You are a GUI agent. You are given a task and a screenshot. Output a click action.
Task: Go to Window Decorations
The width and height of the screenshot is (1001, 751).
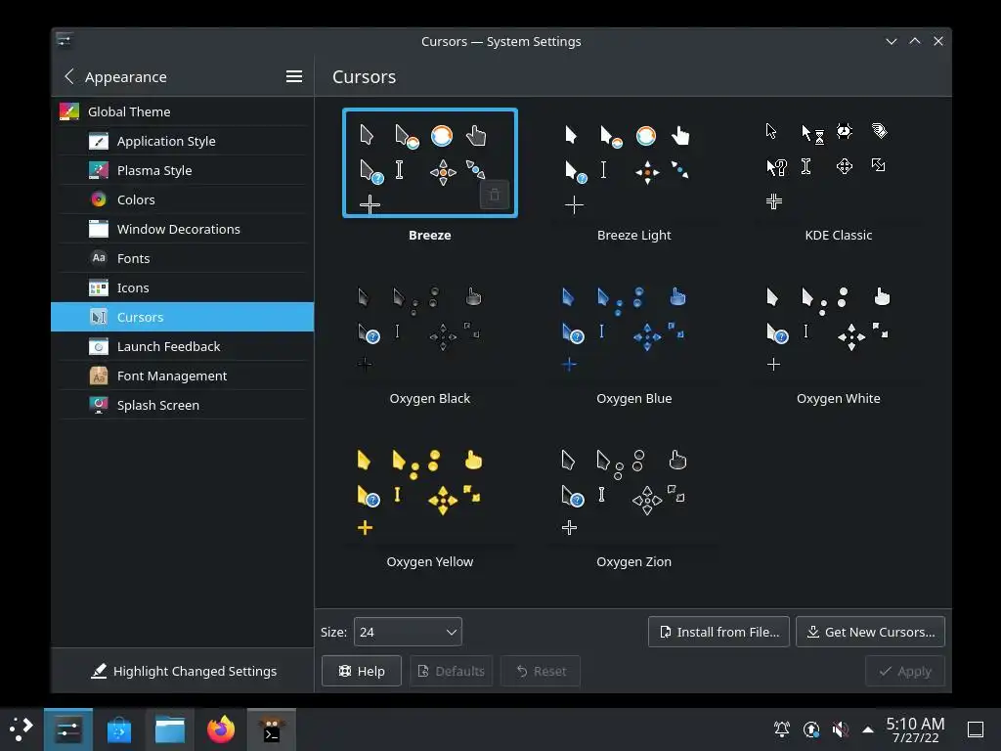pyautogui.click(x=182, y=229)
